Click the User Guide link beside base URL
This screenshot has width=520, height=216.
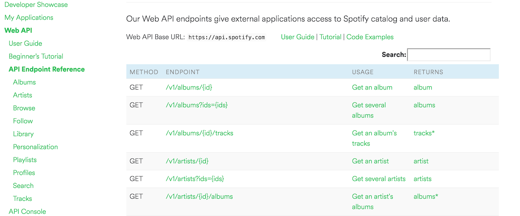(298, 37)
